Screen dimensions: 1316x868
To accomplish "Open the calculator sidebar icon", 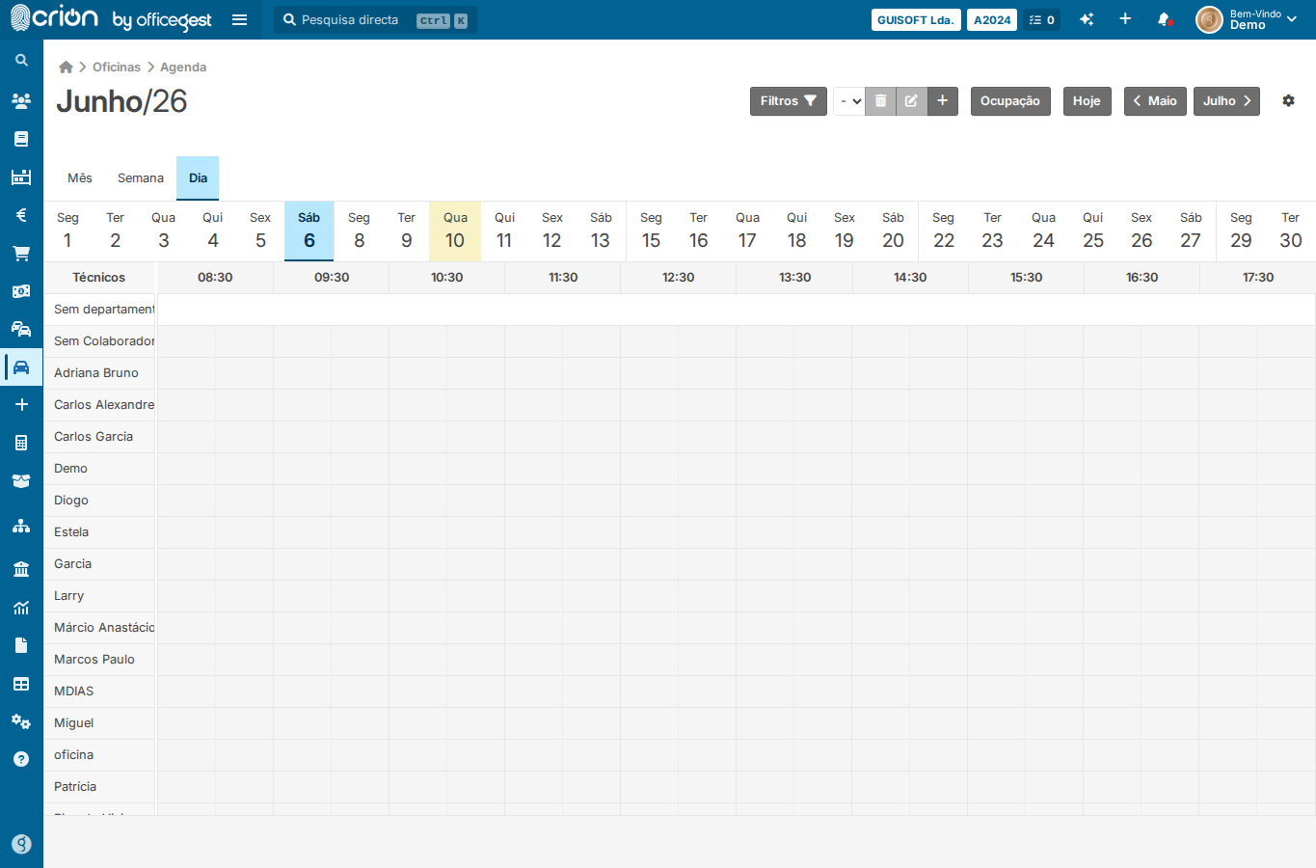I will coord(21,443).
